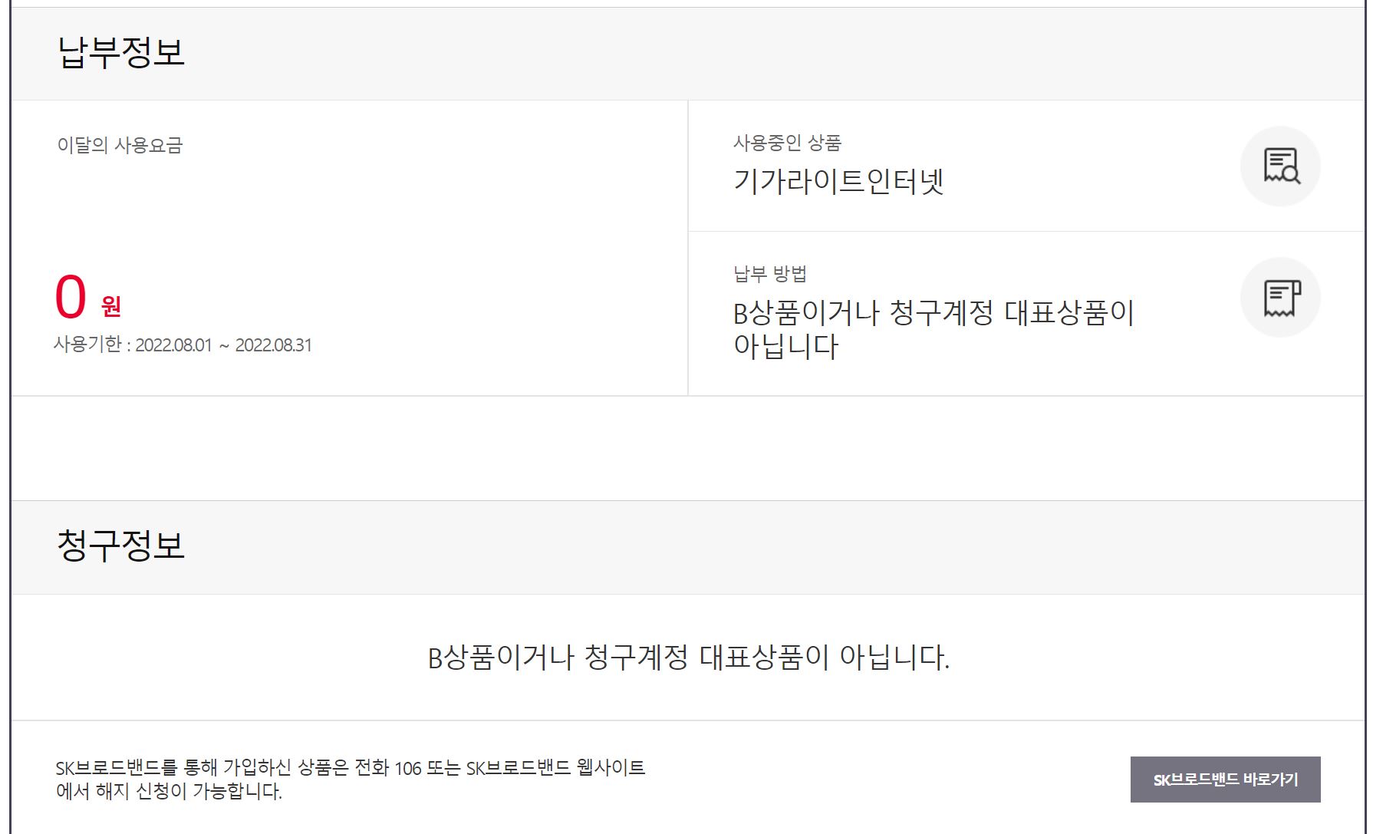
Task: Click the product details magnifier document icon
Action: coord(1280,166)
